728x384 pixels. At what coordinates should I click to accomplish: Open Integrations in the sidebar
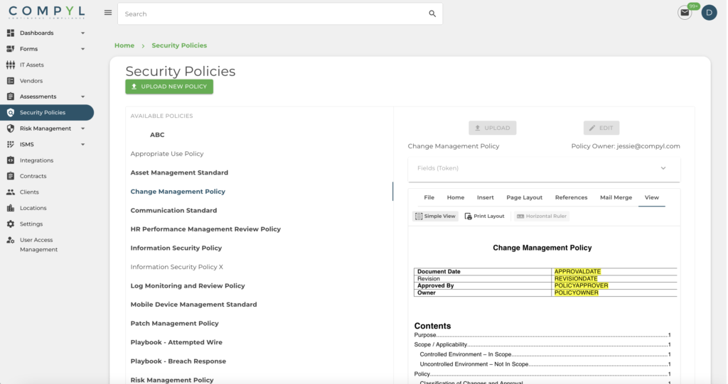(36, 160)
